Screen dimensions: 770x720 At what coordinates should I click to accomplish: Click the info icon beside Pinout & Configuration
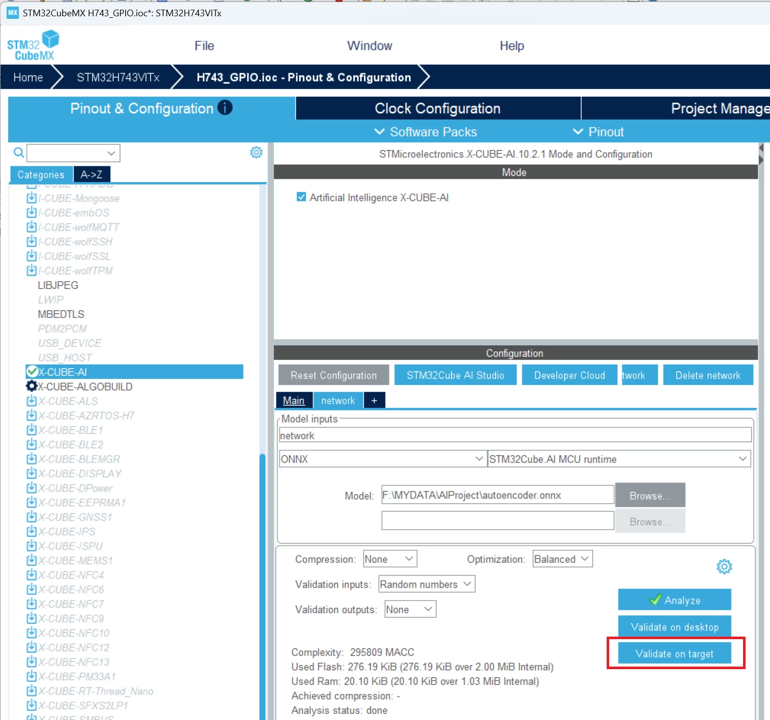[225, 107]
